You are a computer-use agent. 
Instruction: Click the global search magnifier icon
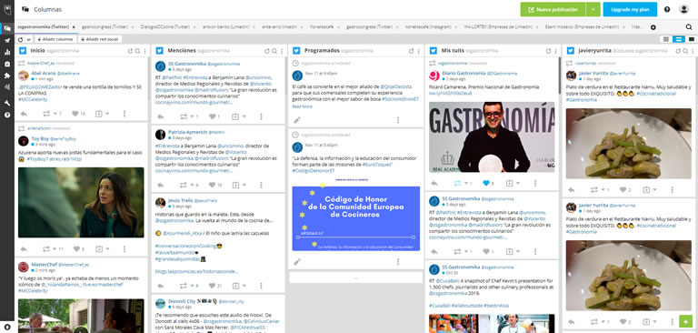point(689,27)
